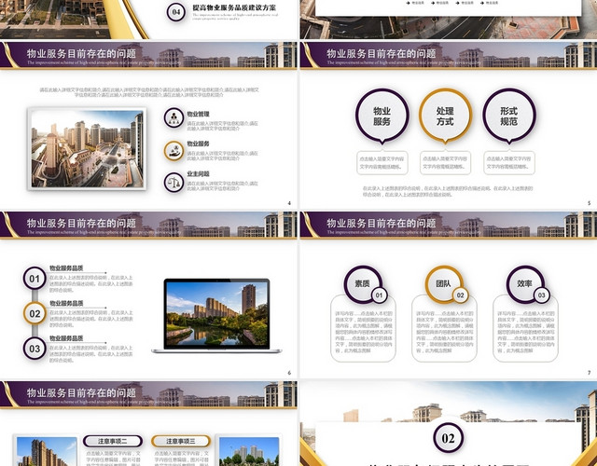Click the title 物业服务目前存在的问题 on slide 4
The image size is (597, 466).
click(x=81, y=53)
